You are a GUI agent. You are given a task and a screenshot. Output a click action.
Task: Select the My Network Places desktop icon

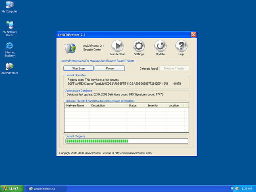coord(9,25)
